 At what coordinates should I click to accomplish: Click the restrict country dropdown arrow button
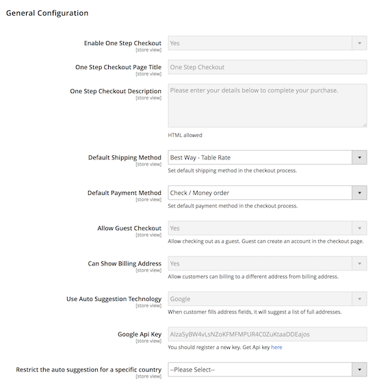360,370
